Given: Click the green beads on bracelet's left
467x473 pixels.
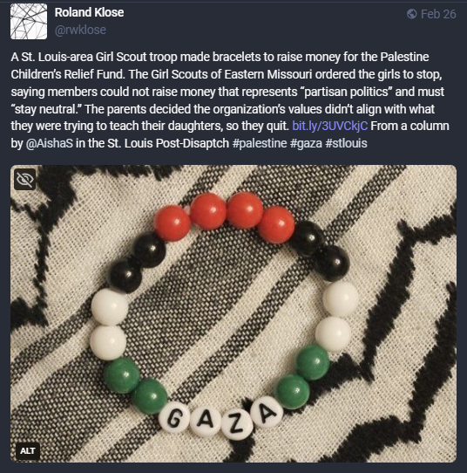Looking at the screenshot, I should point(136,386).
